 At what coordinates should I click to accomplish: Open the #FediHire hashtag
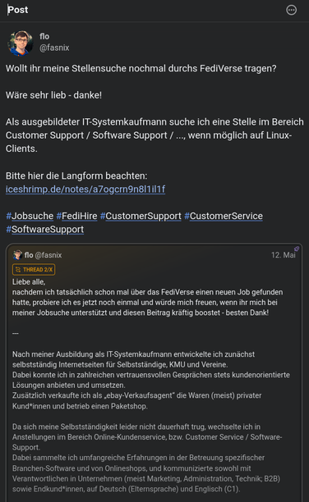pyautogui.click(x=76, y=216)
